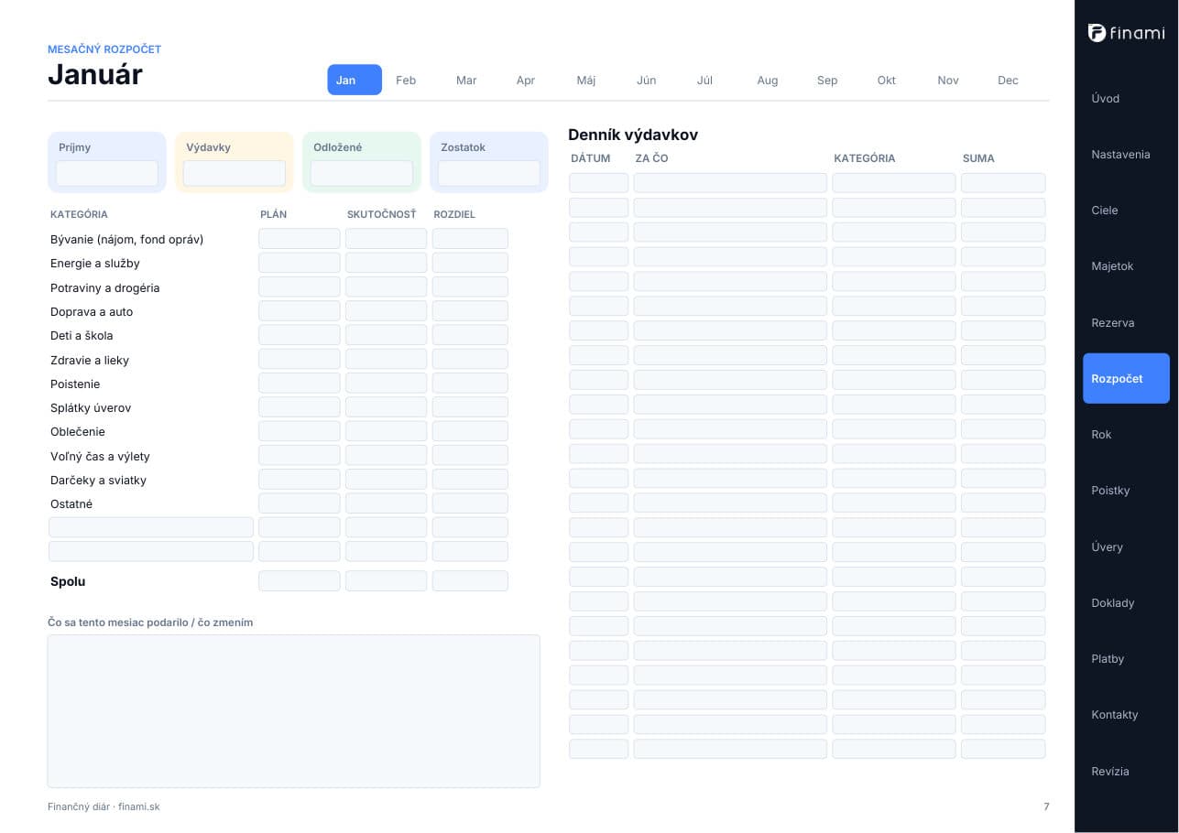This screenshot has width=1179, height=833.
Task: Go to the Jún month tab
Action: pyautogui.click(x=647, y=80)
